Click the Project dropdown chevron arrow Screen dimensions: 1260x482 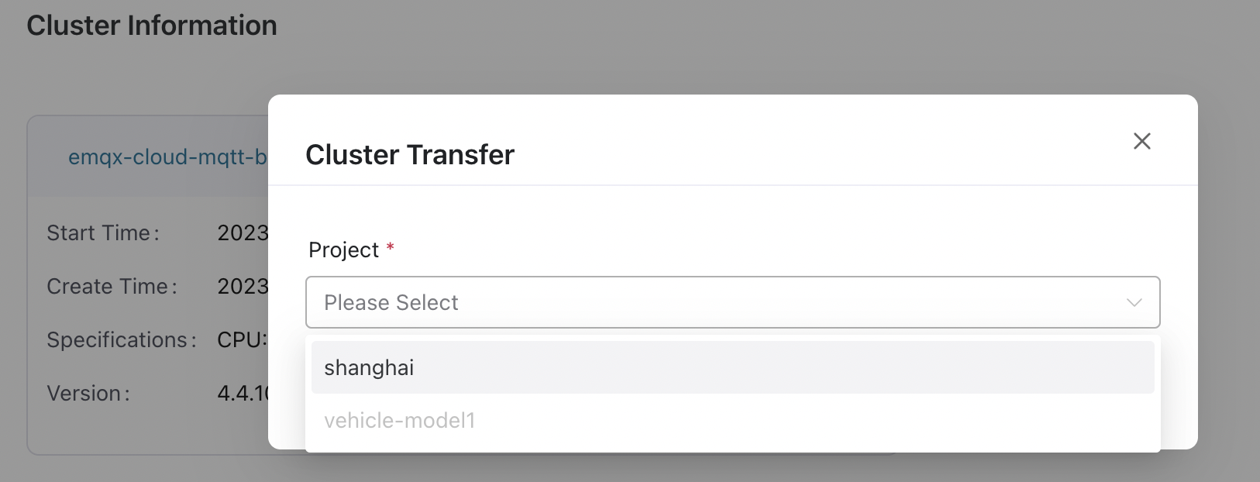[1134, 302]
